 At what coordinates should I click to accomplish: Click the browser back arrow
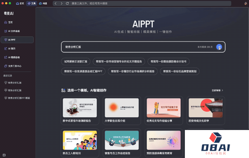(55, 3)
